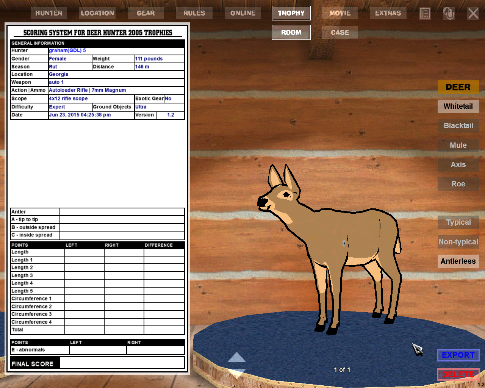Click the red DELETE button
The image size is (485, 388).
point(458,374)
